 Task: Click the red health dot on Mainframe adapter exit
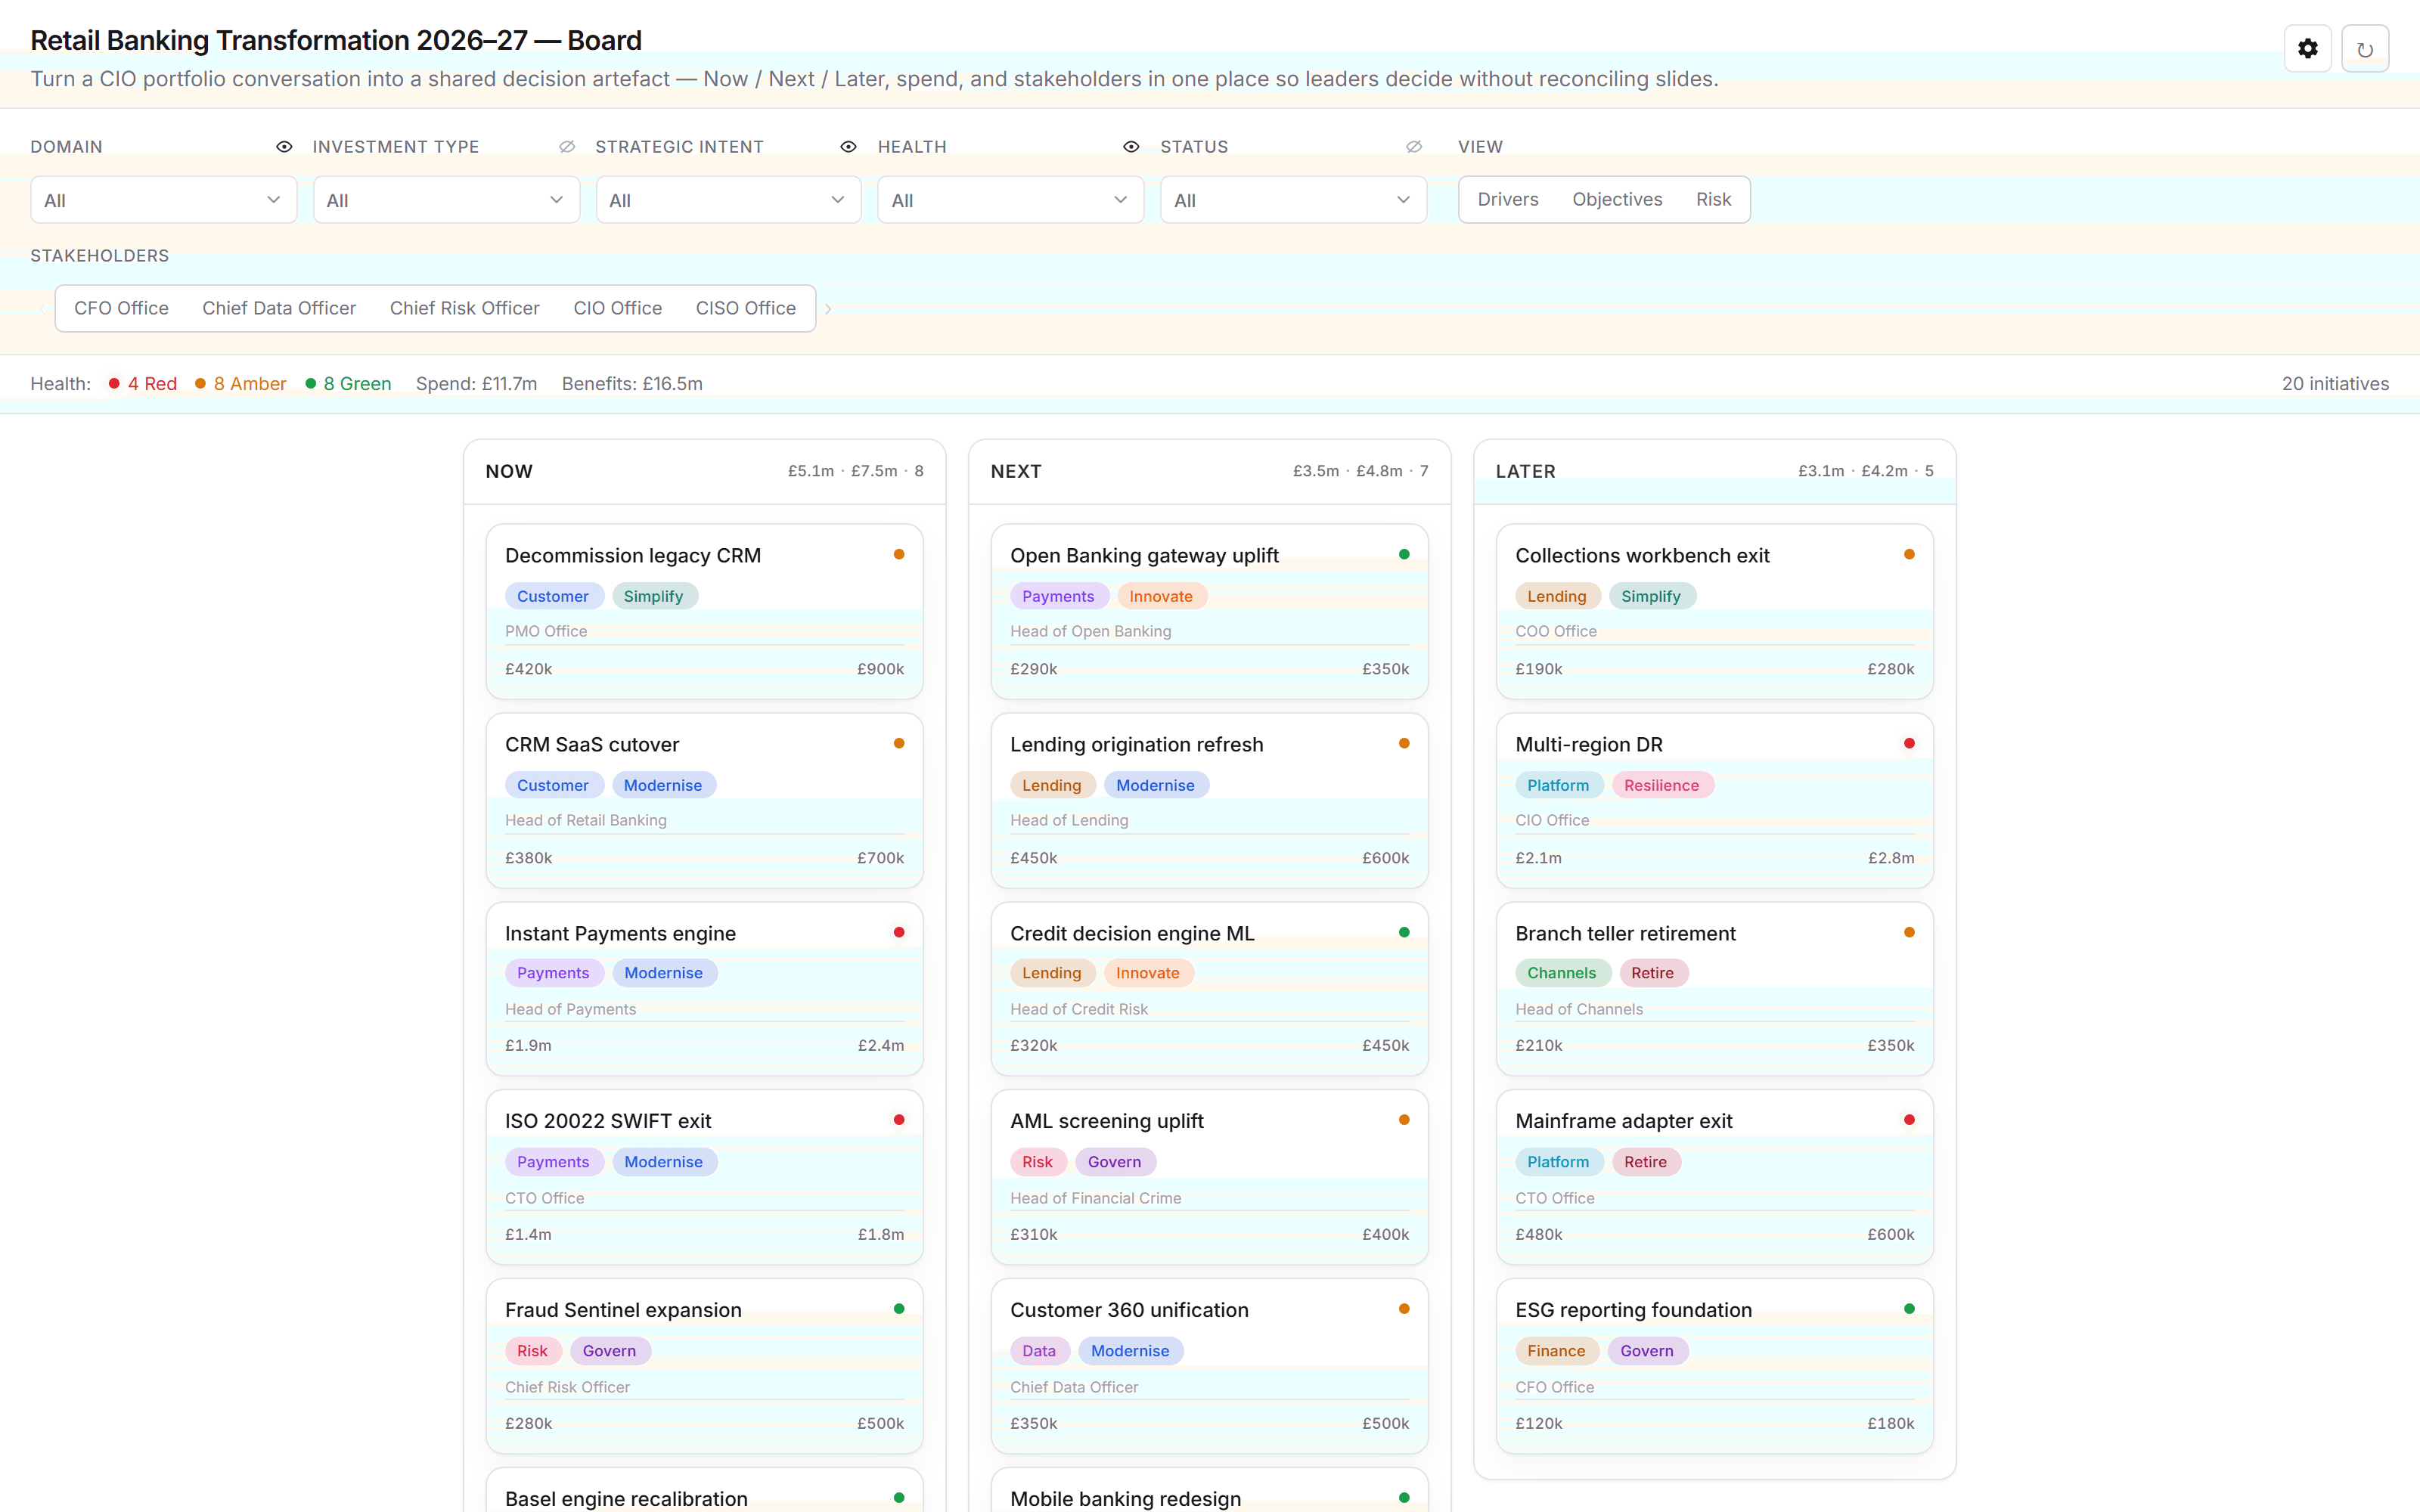tap(1909, 1120)
